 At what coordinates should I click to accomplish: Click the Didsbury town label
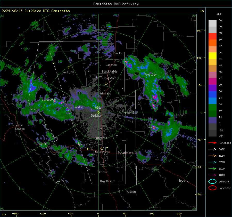pyautogui.click(x=97, y=116)
